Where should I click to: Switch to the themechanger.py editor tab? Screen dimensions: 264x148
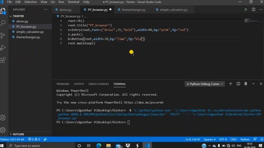click(134, 10)
